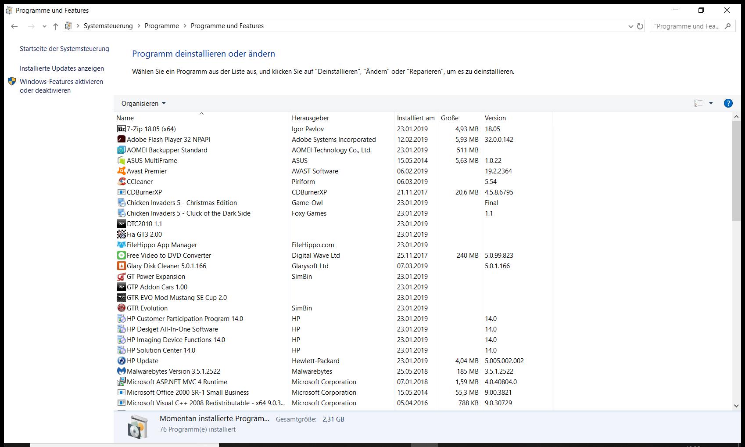Screen dimensions: 745x447
Task: Click the refresh button in address bar
Action: 640,26
